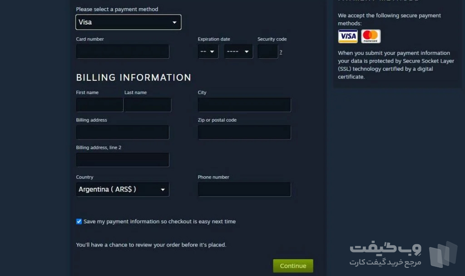Click the Visa card logo icon
Viewport: 465px width, 276px height.
click(x=348, y=36)
